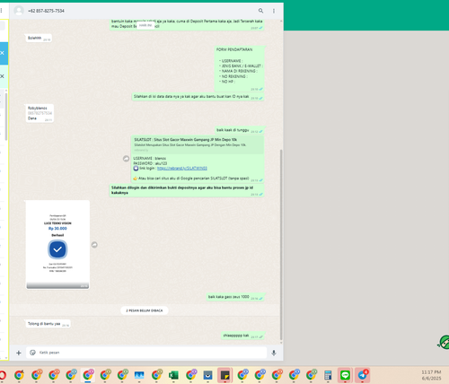The height and width of the screenshot is (384, 449).
Task: Open the attach plus icon beside message box
Action: (19, 353)
